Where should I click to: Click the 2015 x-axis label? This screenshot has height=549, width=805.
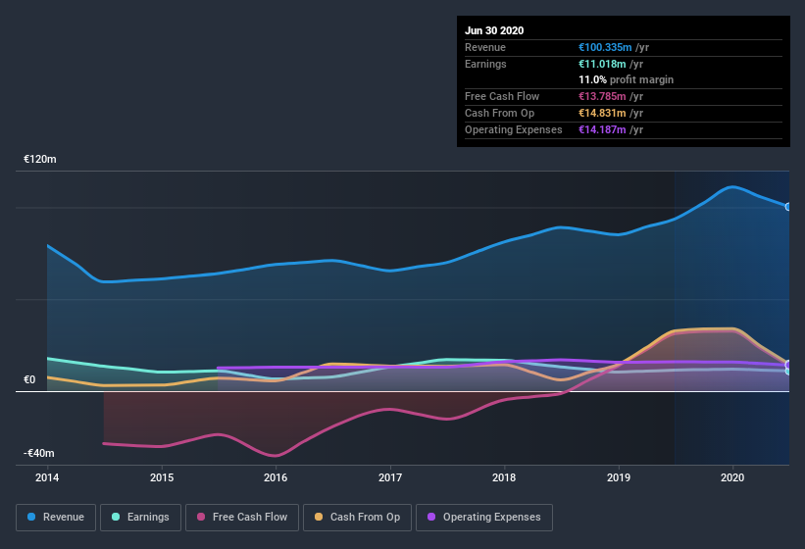point(162,477)
